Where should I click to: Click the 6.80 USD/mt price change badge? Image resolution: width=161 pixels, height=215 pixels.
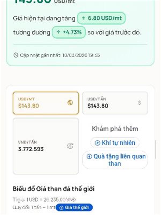(x=101, y=18)
